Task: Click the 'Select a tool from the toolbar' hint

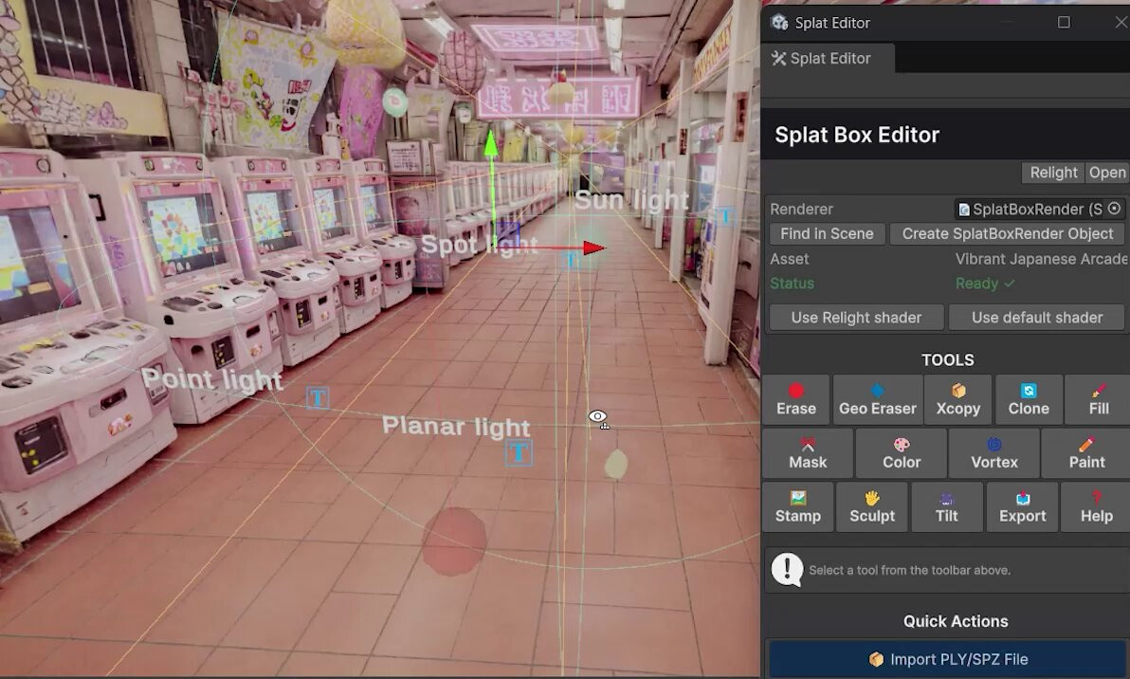Action: (909, 570)
